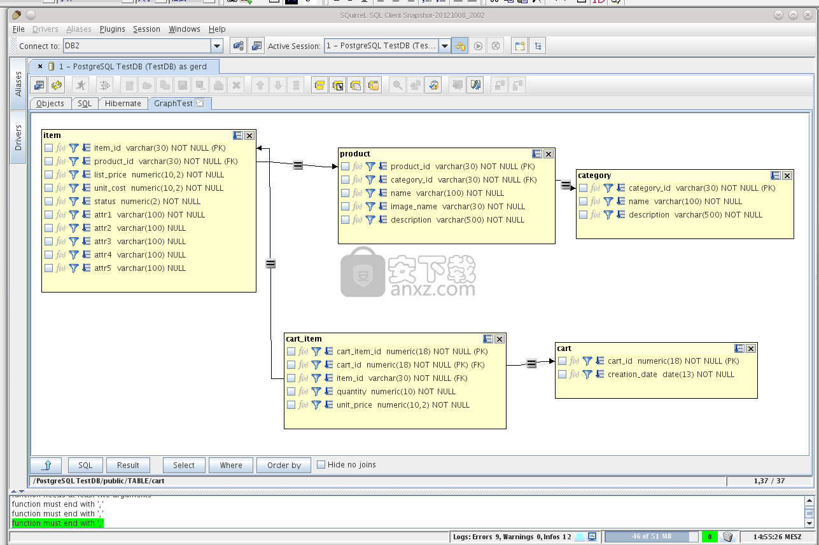The image size is (819, 545).
Task: Open the Session menu
Action: [146, 29]
